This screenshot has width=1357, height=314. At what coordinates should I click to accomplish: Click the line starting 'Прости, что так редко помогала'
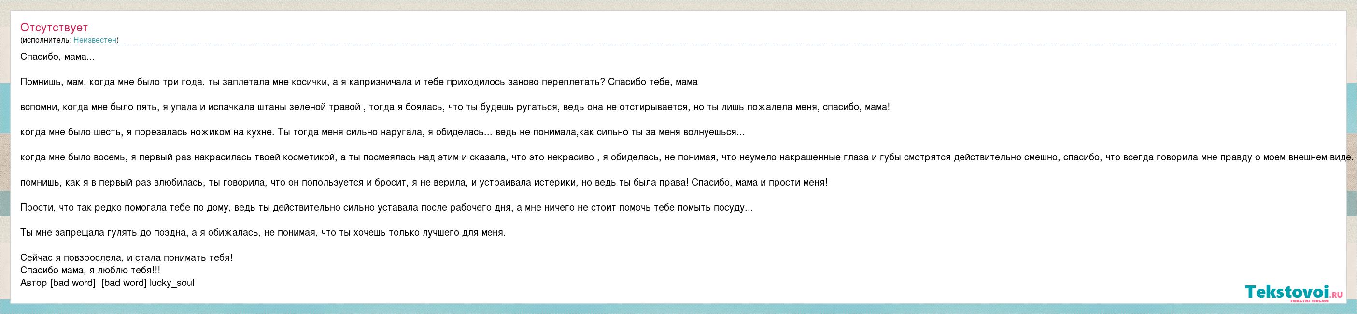tap(387, 208)
